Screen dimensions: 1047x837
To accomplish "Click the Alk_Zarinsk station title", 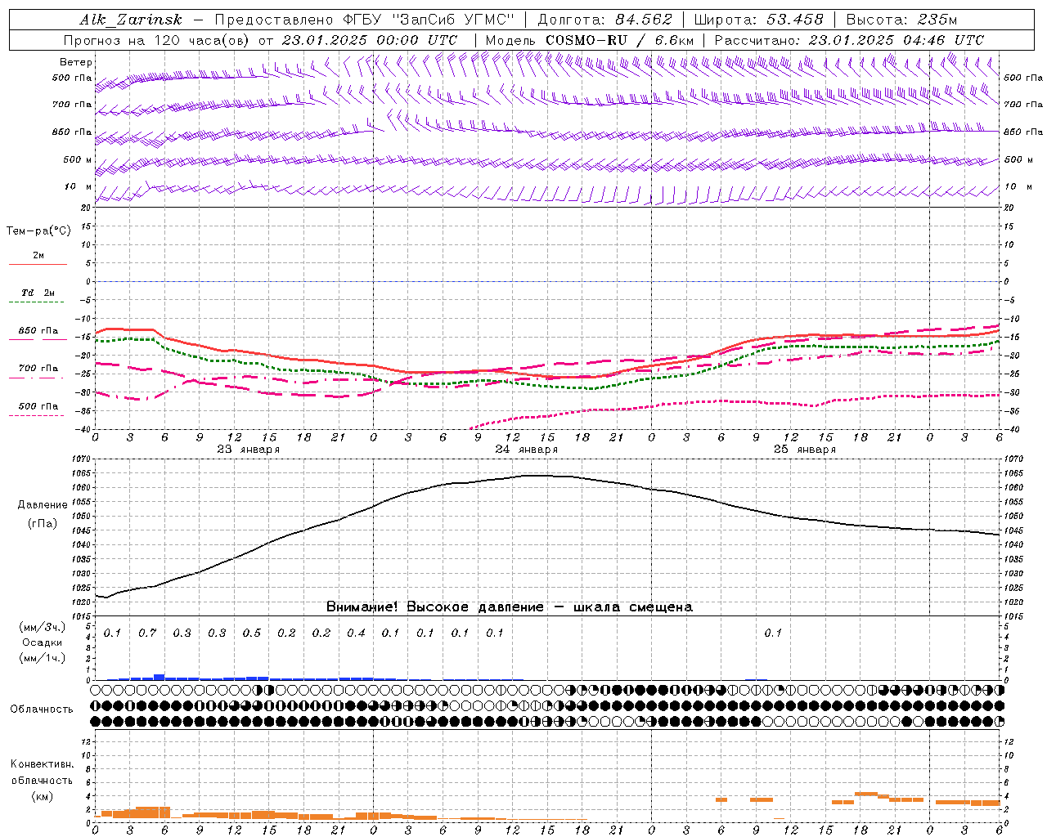I will click(x=131, y=20).
